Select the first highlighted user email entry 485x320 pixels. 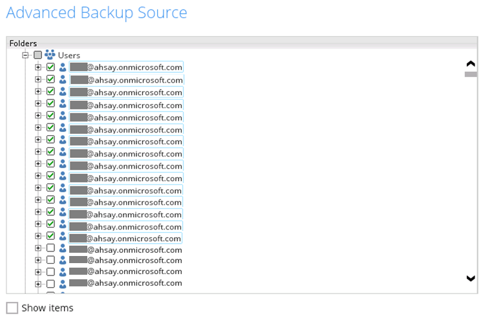[127, 67]
